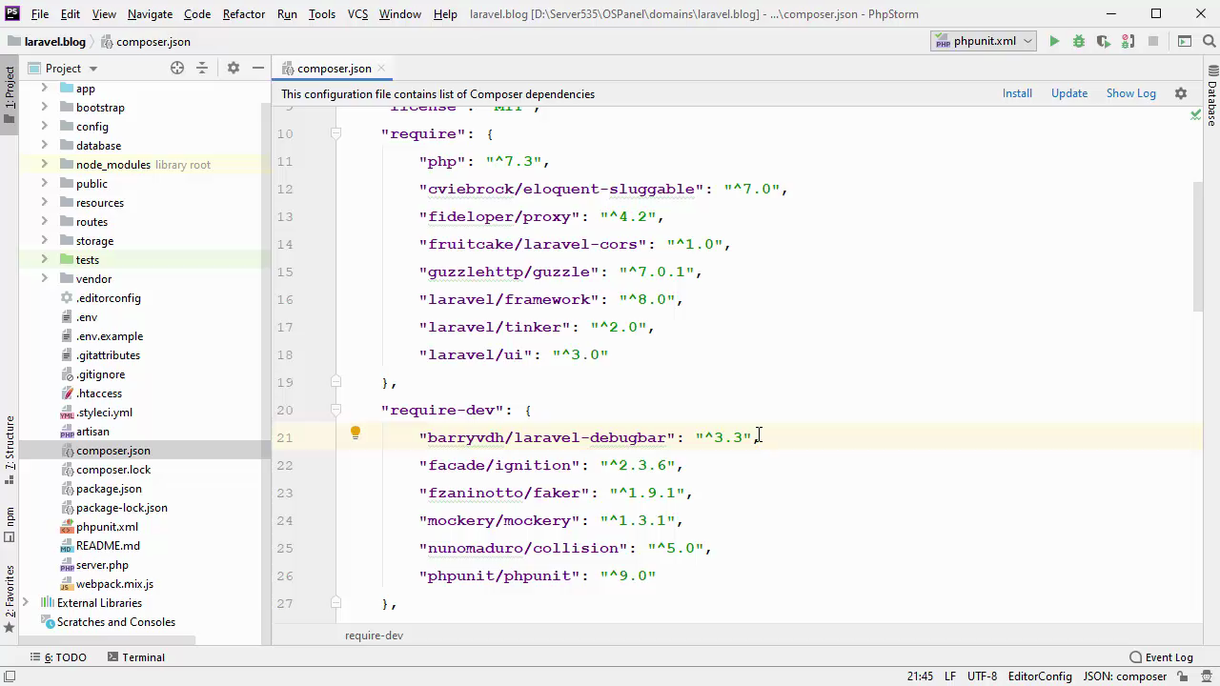This screenshot has width=1220, height=686.
Task: Select webpack.mix.js in Project tree
Action: click(x=114, y=584)
